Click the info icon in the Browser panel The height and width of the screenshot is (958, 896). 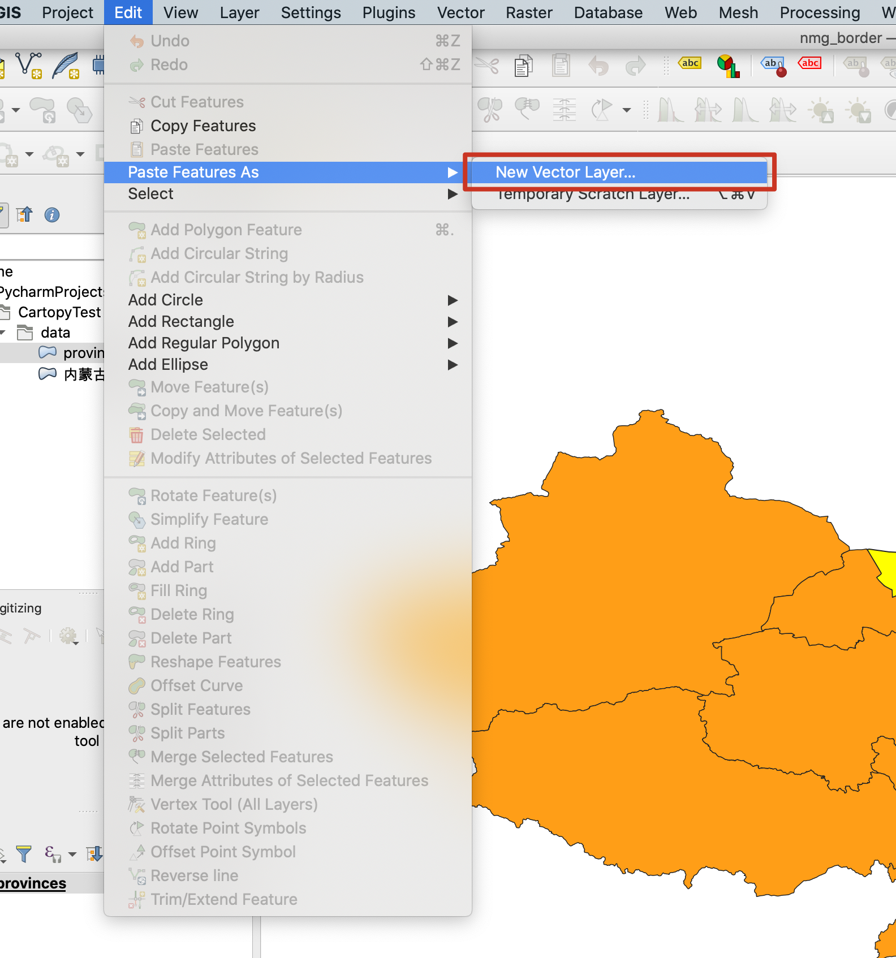(x=52, y=215)
